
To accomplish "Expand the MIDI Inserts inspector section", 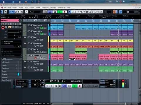I will click(x=11, y=62).
